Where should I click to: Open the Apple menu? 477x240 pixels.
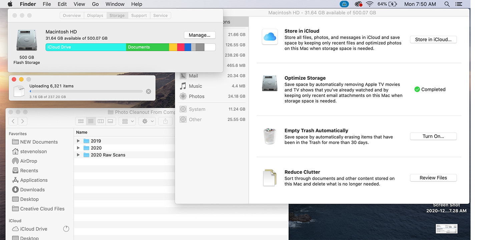tap(10, 4)
